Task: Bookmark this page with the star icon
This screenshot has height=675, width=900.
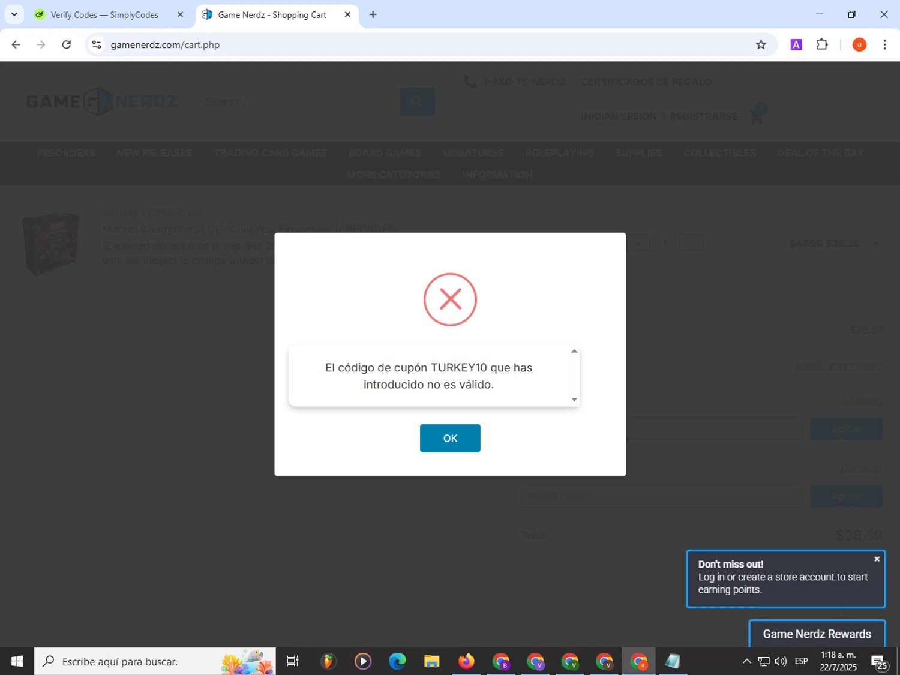Action: 761,44
